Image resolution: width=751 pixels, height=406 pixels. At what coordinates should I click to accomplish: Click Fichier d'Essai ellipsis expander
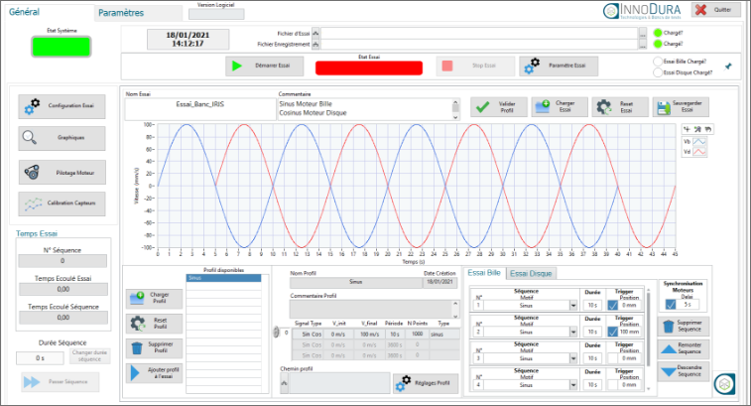coord(643,34)
